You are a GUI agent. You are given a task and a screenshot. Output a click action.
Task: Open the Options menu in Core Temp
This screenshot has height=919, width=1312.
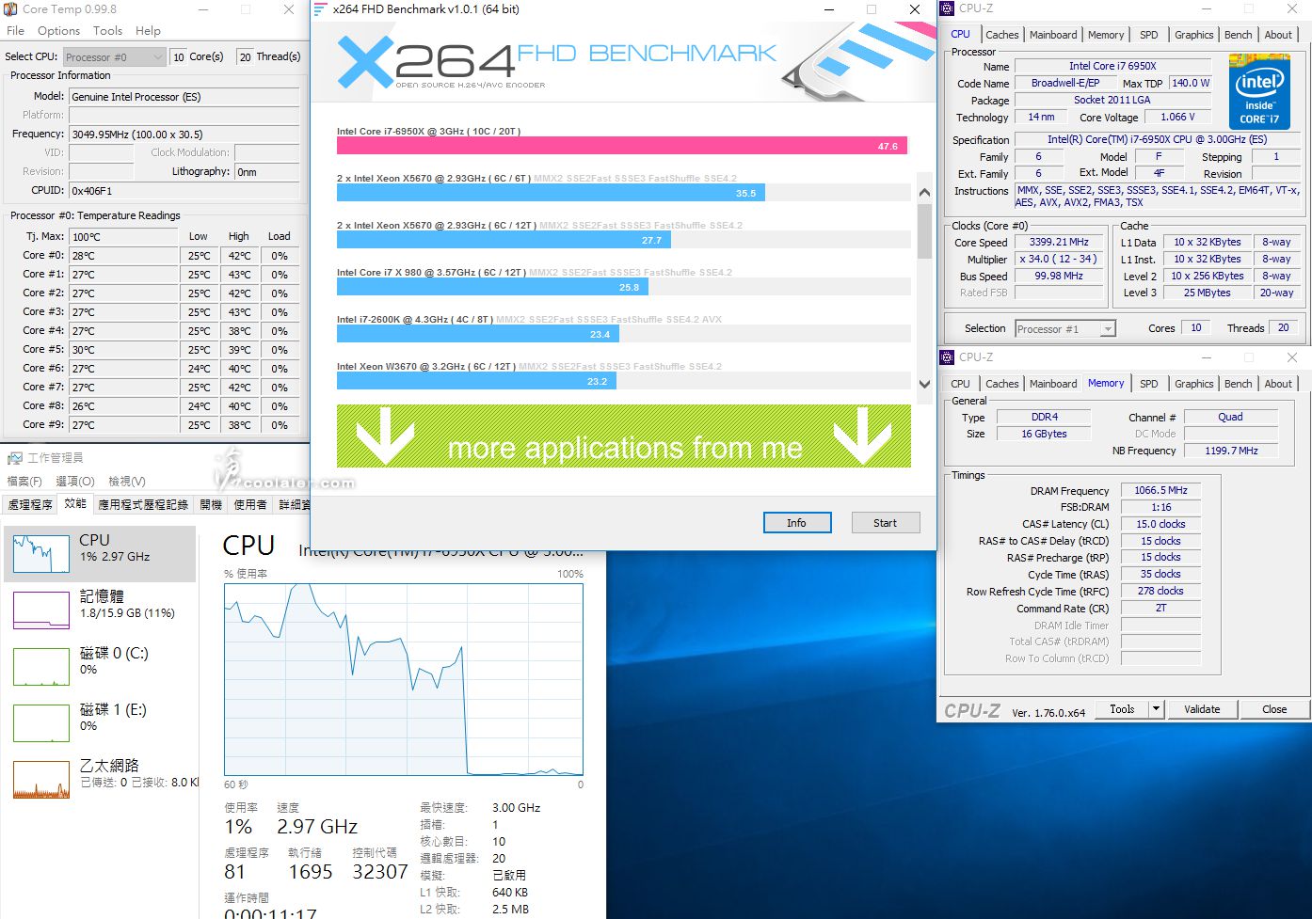[59, 31]
